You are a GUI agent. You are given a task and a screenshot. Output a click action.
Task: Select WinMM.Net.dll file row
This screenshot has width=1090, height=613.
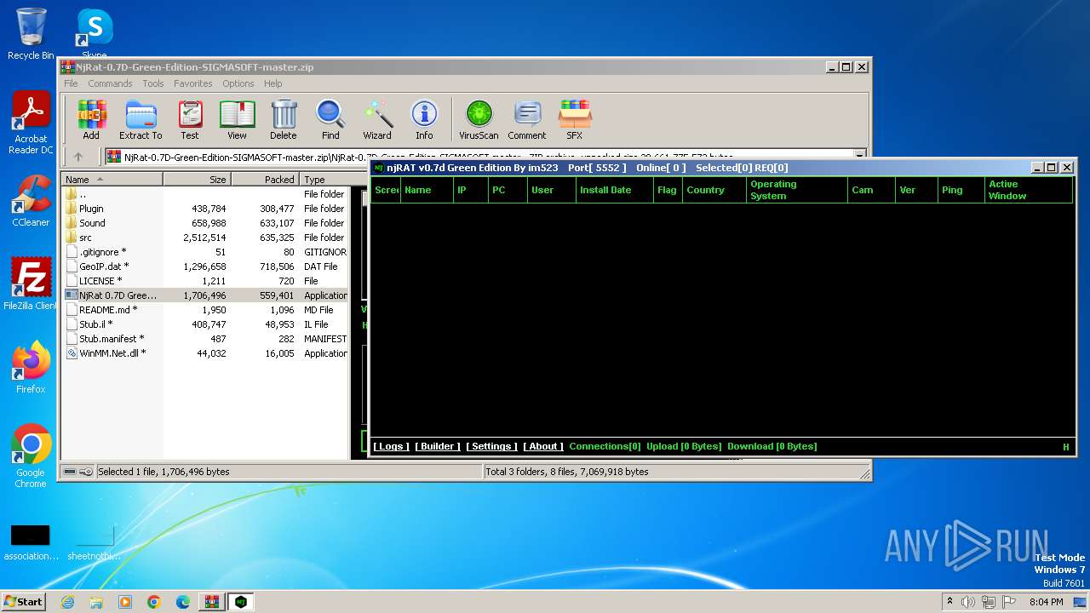click(204, 353)
